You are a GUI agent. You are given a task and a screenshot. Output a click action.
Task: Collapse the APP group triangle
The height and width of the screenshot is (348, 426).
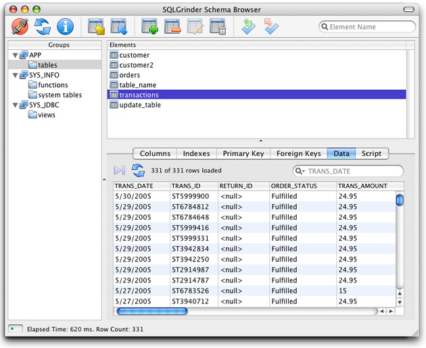(x=15, y=55)
